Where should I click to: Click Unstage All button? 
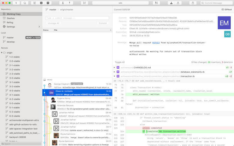(x=53, y=23)
